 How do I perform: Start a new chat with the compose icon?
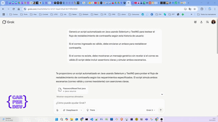click(195, 22)
